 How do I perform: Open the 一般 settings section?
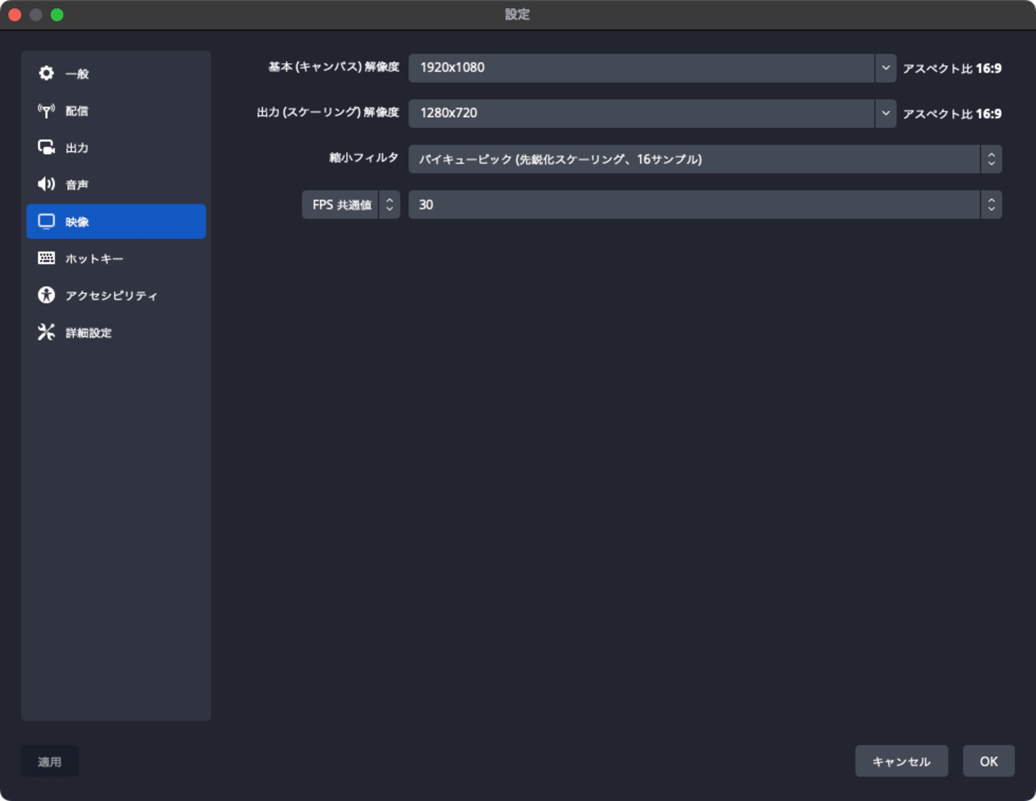click(x=116, y=74)
